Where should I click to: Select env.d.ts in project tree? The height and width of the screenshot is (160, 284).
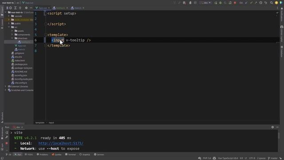17,57
